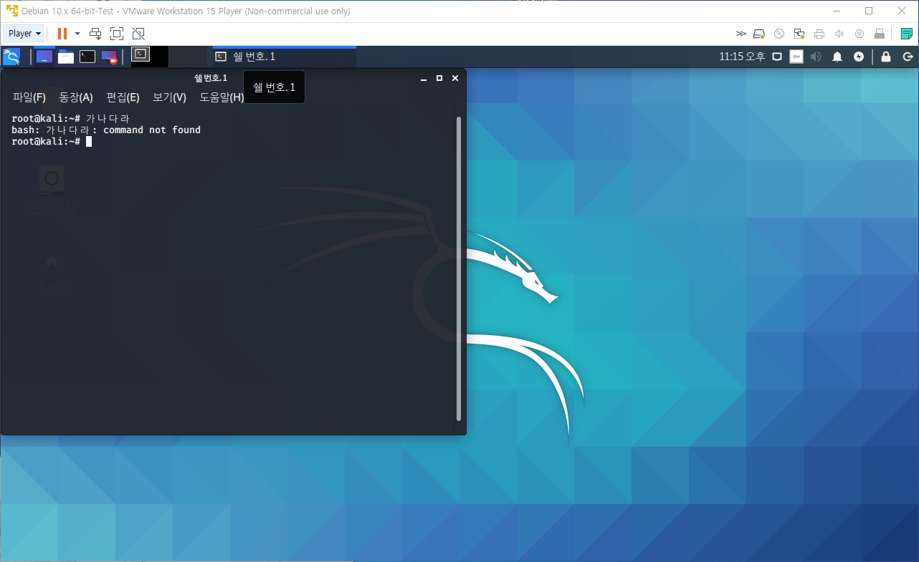Click the VMware CD/DVD drive icon
919x562 pixels.
click(779, 34)
